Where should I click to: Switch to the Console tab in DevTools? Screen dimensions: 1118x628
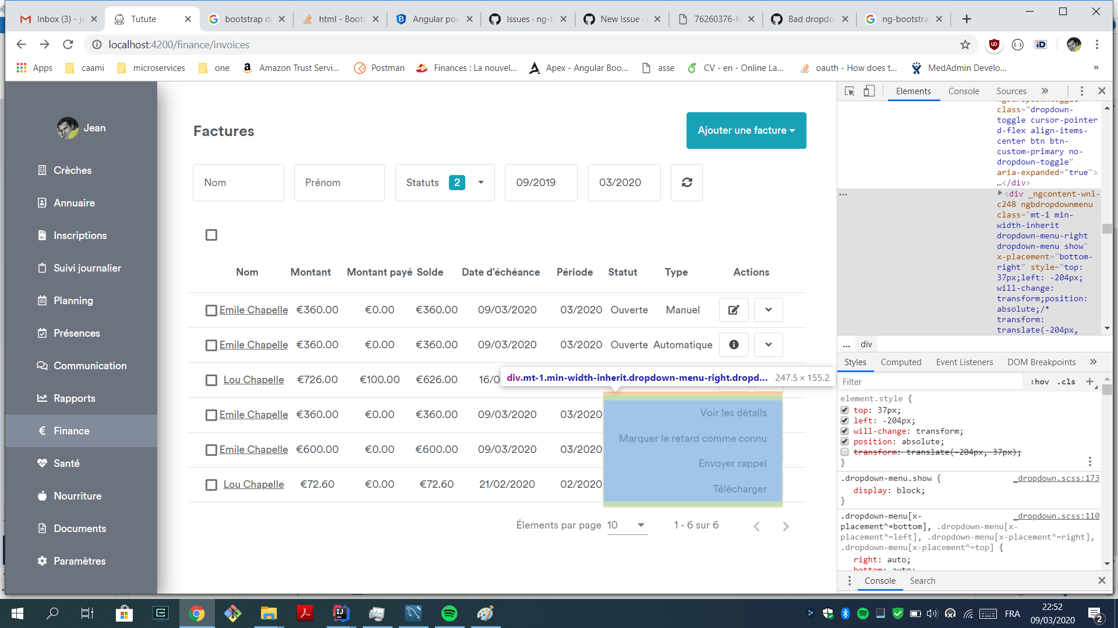pyautogui.click(x=964, y=91)
